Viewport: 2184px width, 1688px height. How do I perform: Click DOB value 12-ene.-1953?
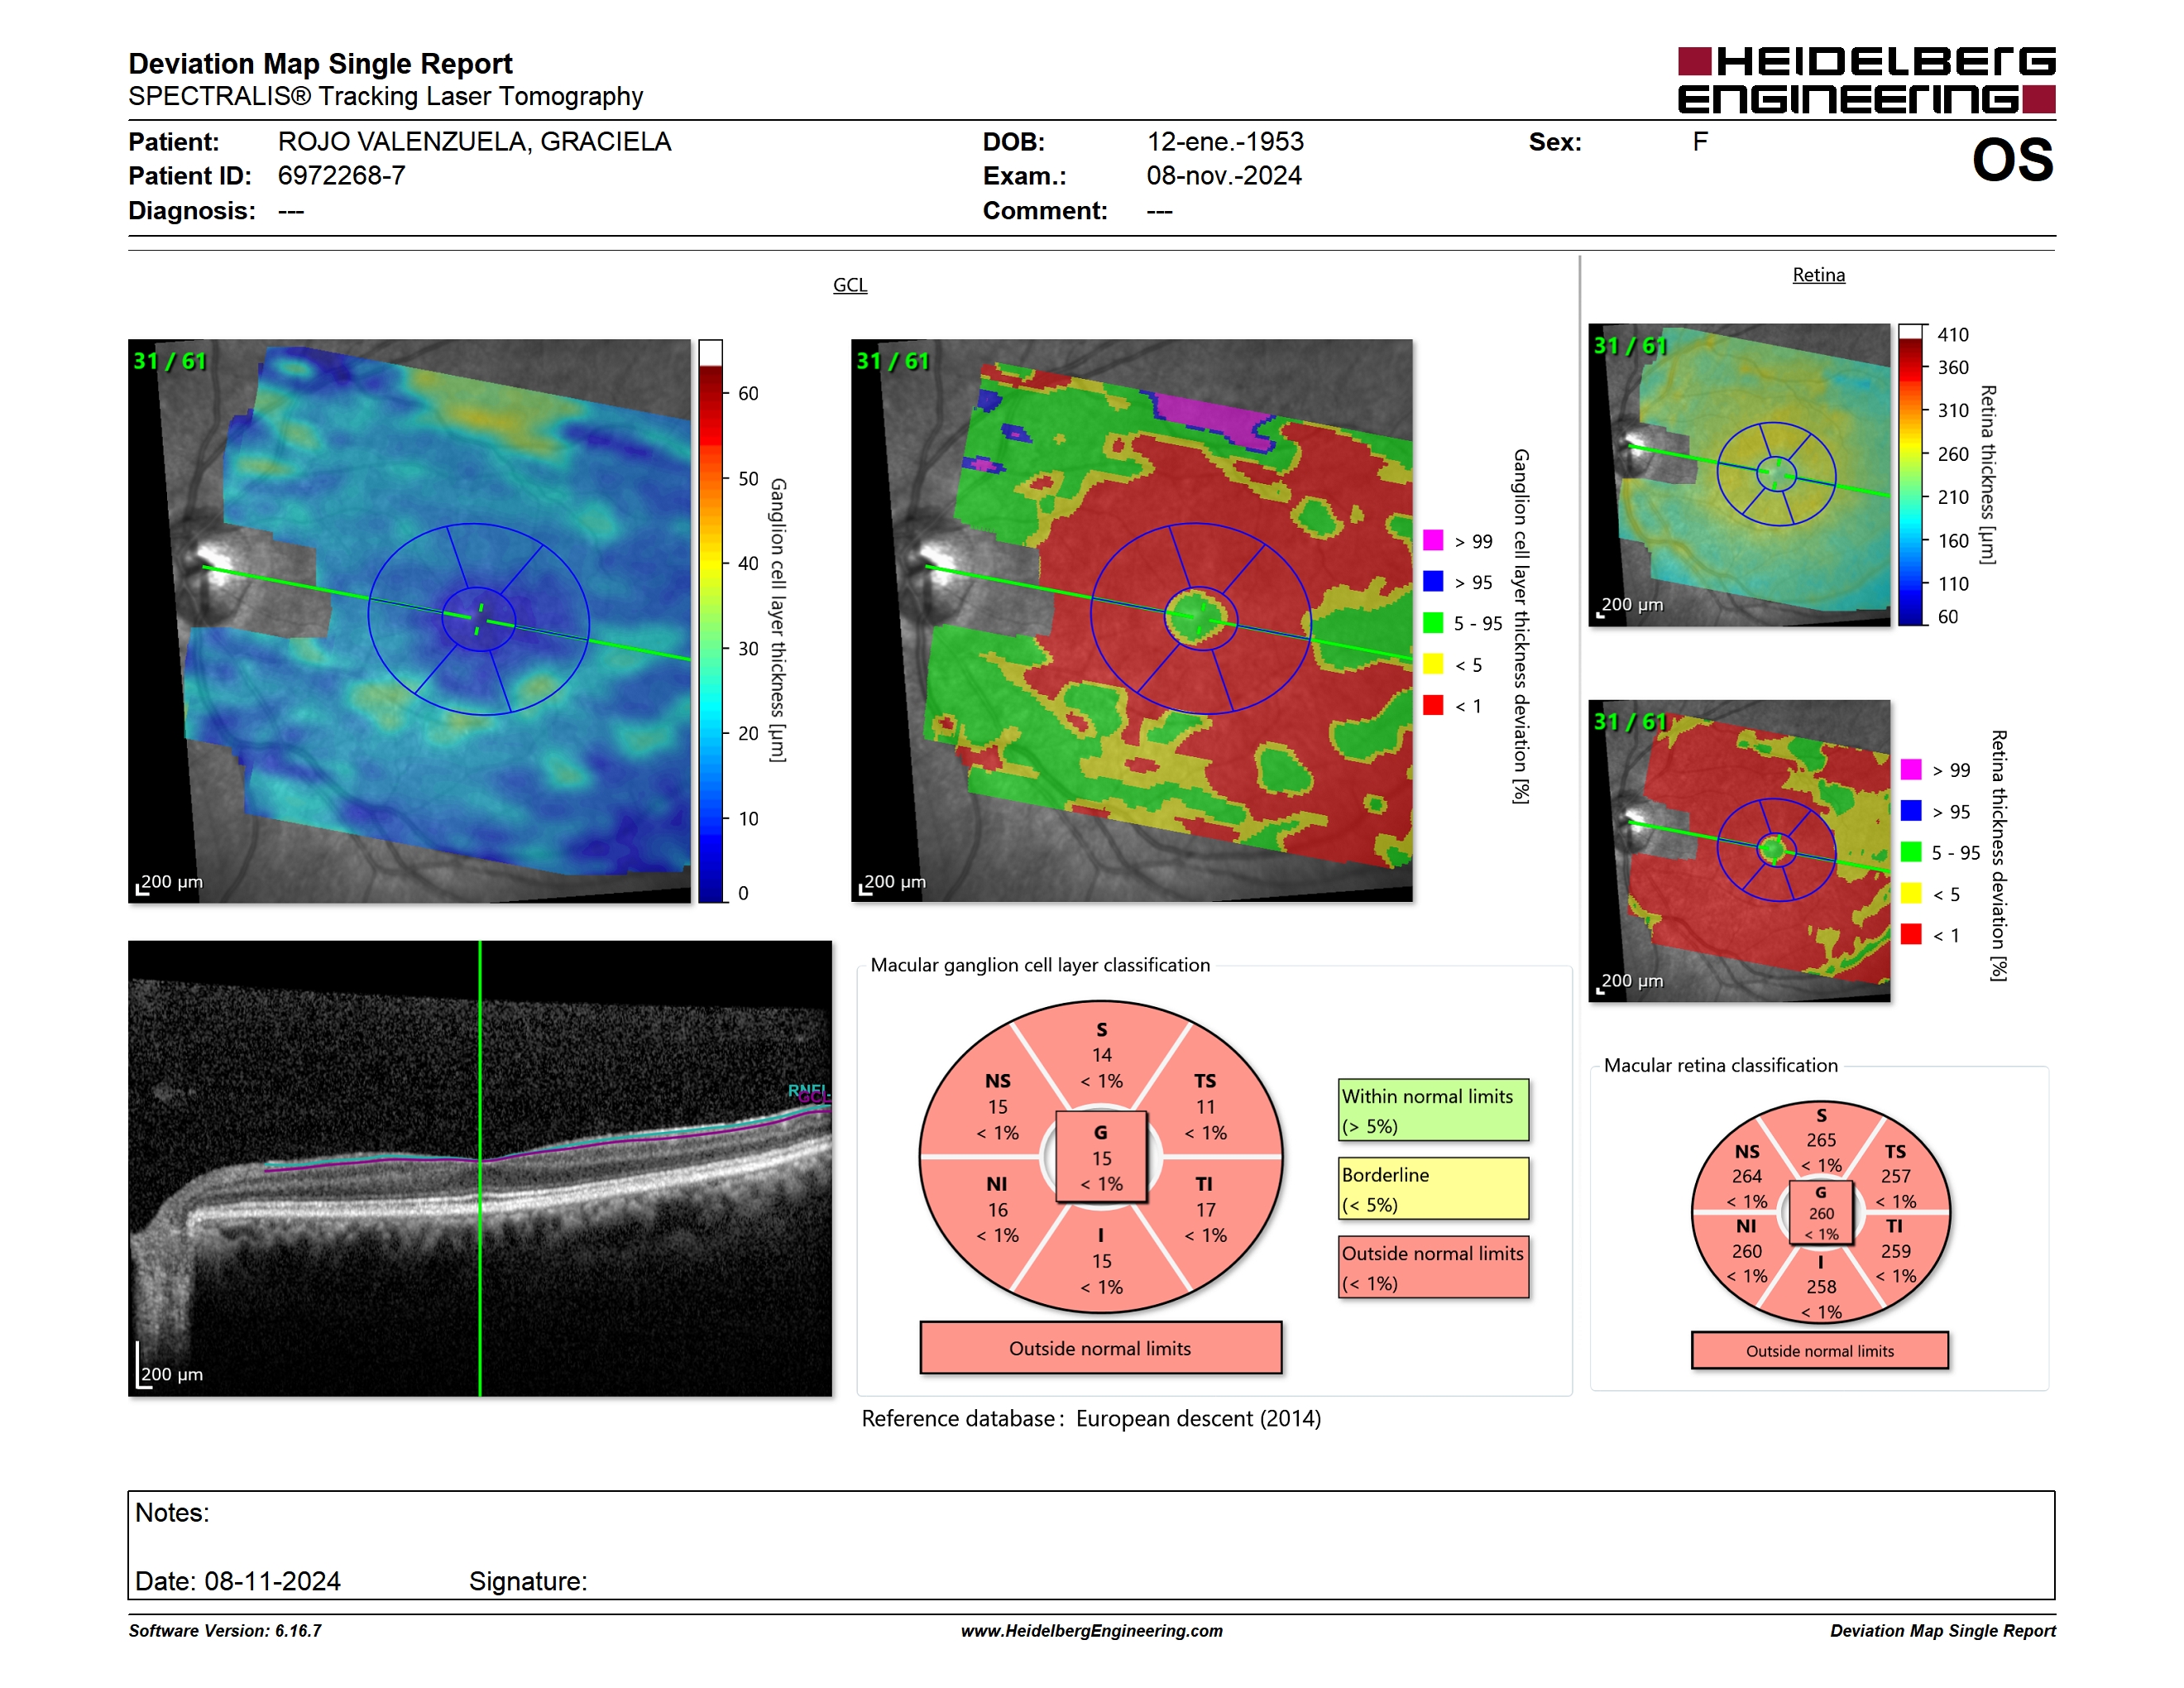[x=1225, y=142]
